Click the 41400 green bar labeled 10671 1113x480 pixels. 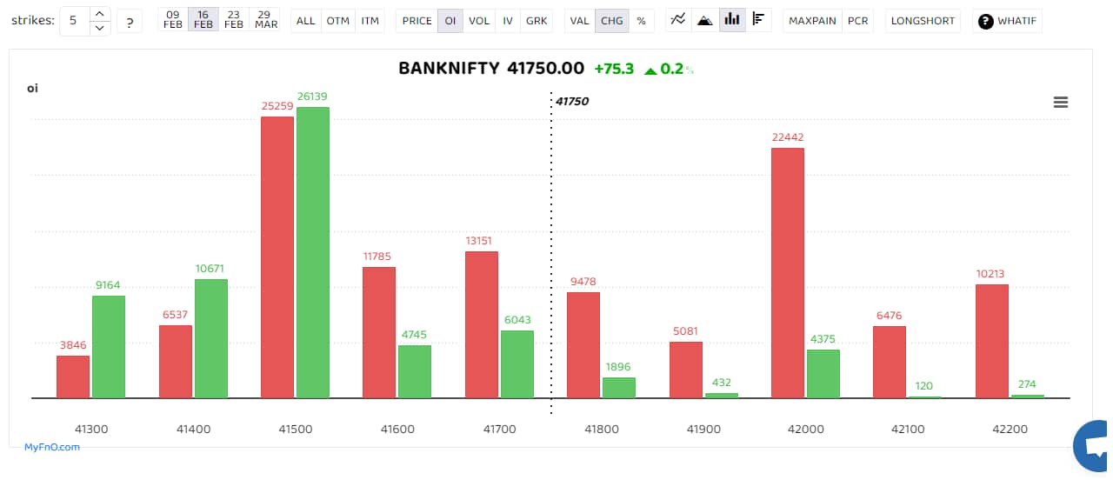click(211, 338)
